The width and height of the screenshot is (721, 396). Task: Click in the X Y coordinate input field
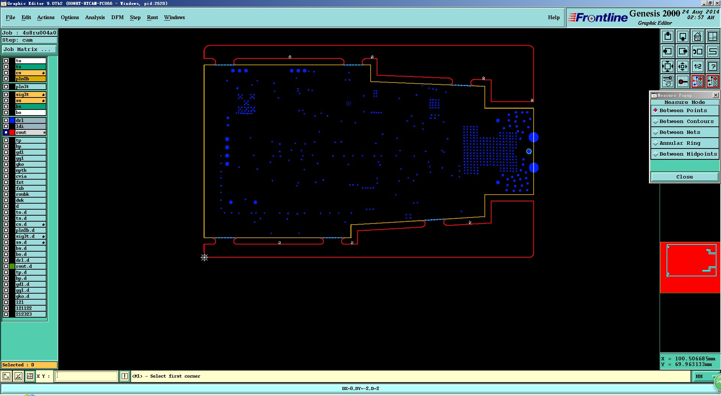click(x=86, y=376)
